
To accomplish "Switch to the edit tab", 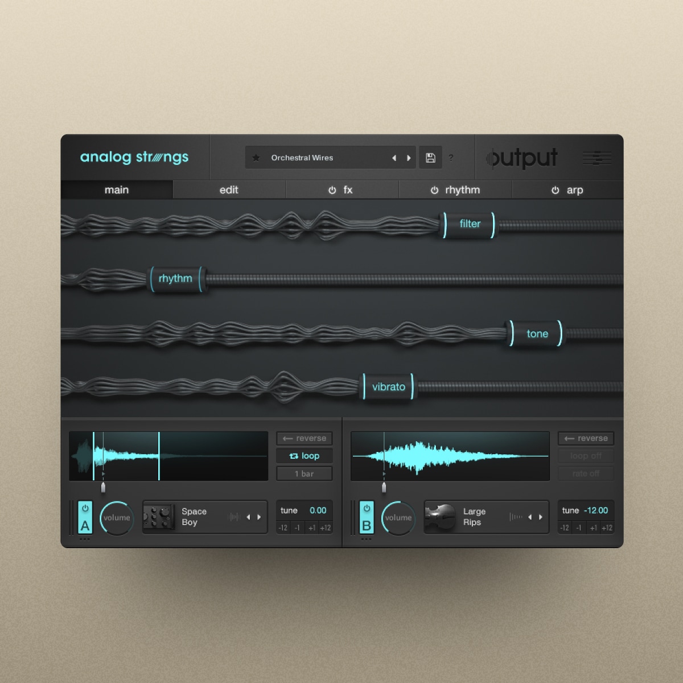I will coord(229,190).
